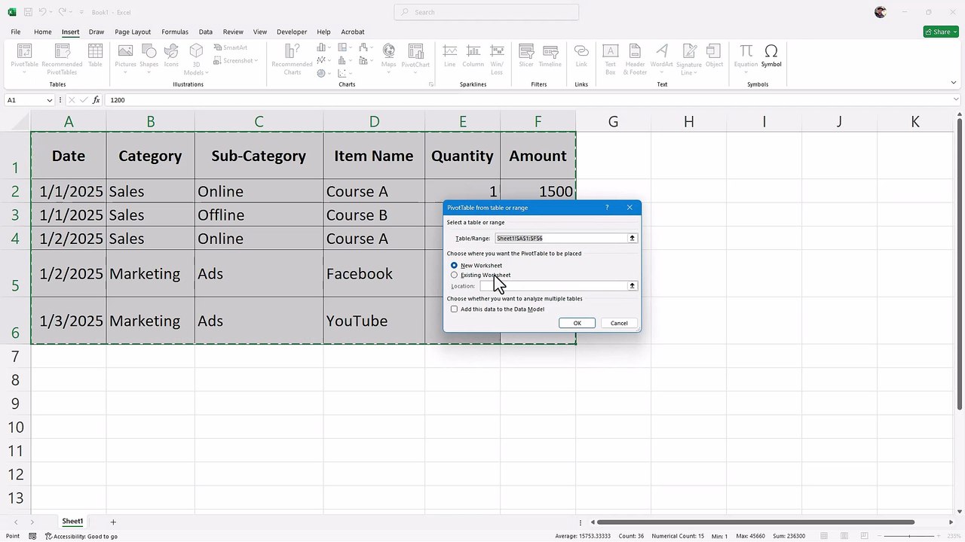Image resolution: width=965 pixels, height=542 pixels.
Task: Click the Slicer filter icon
Action: point(526,57)
